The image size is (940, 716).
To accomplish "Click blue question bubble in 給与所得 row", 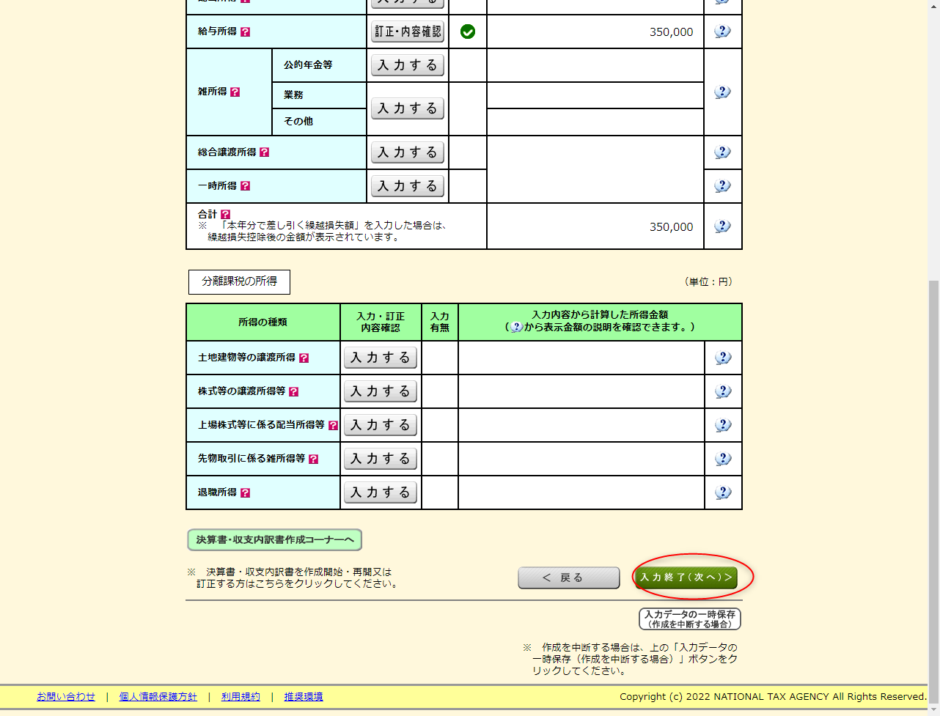I will coord(722,32).
